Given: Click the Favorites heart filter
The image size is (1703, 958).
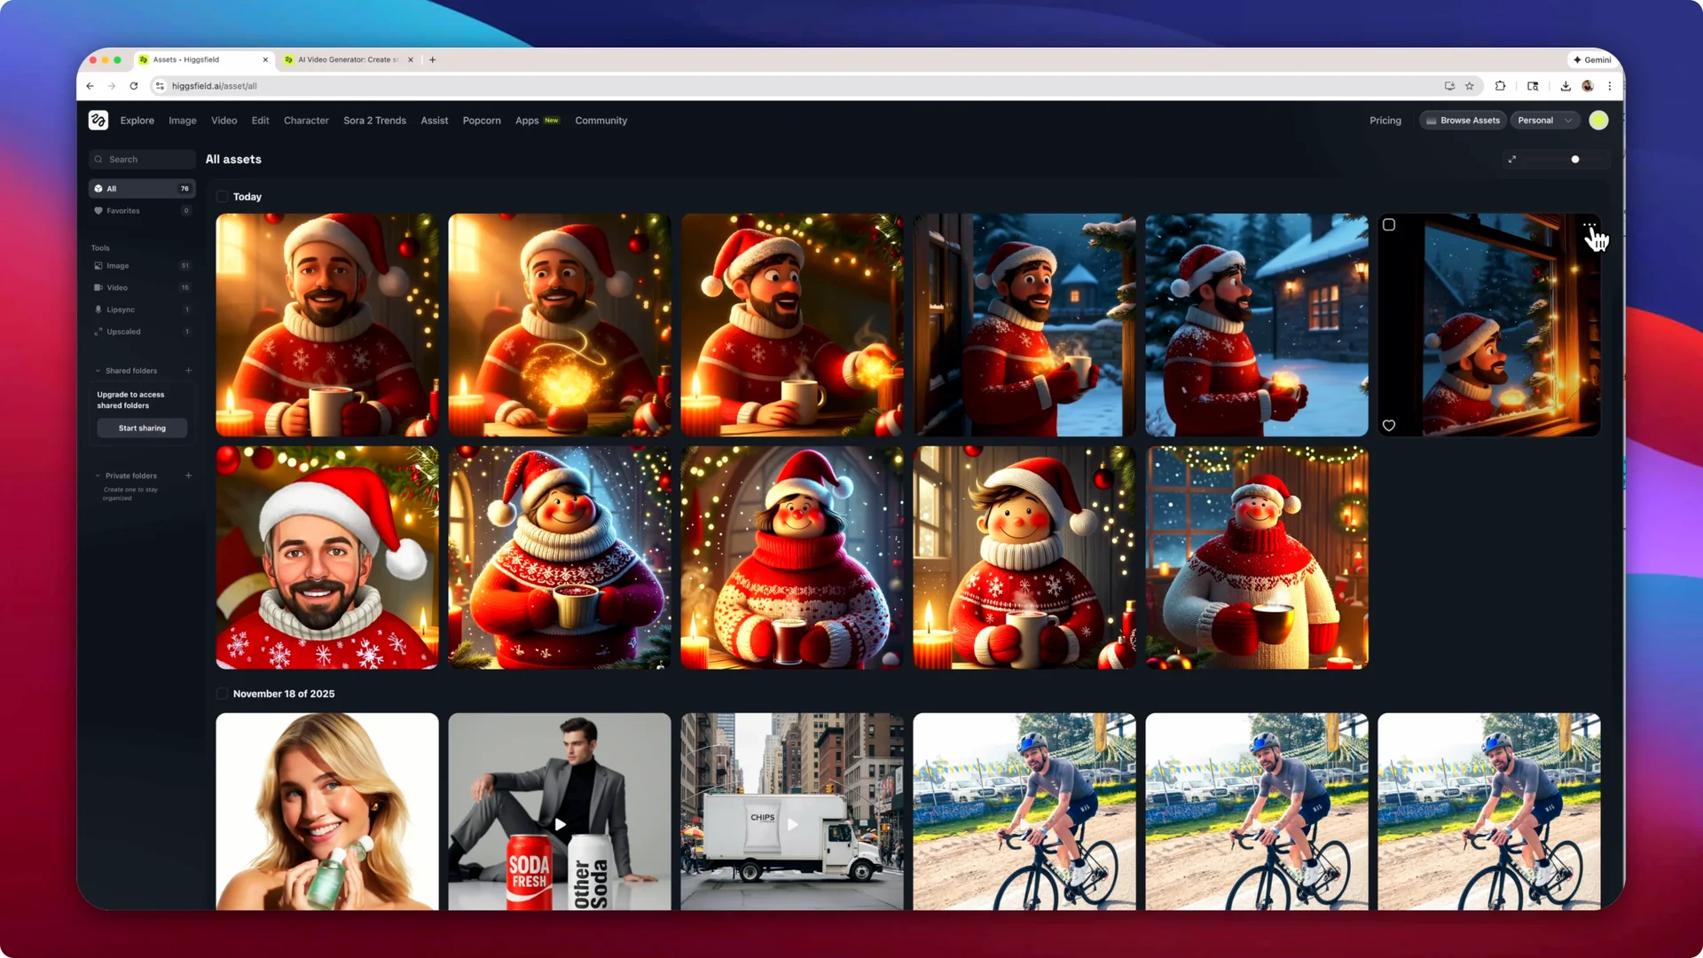Looking at the screenshot, I should point(123,210).
